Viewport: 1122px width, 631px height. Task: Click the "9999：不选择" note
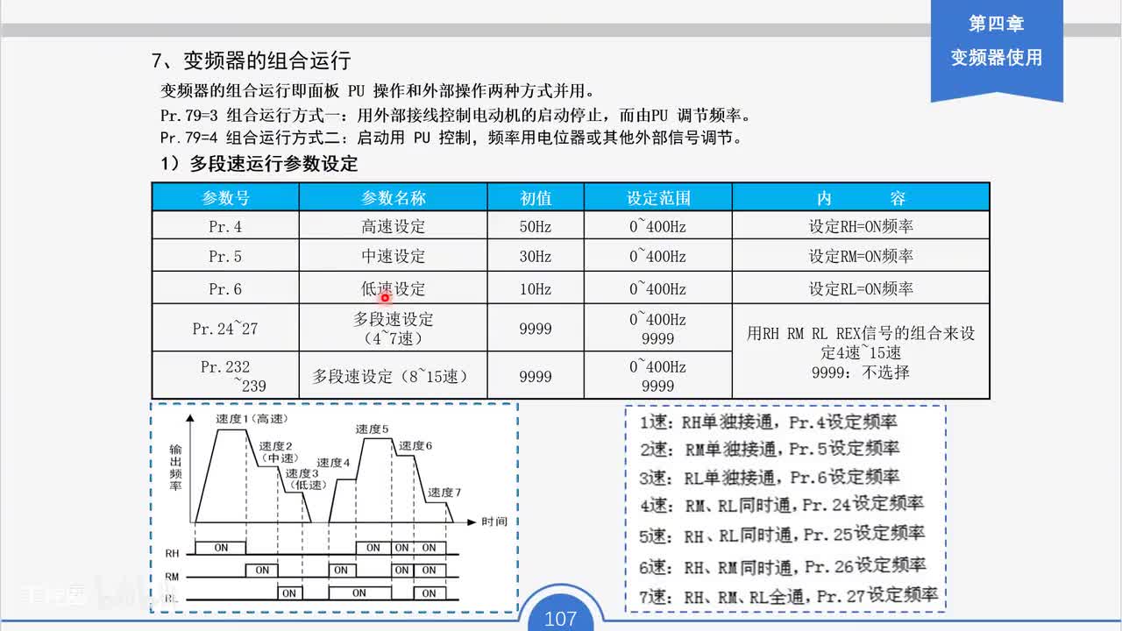point(861,372)
